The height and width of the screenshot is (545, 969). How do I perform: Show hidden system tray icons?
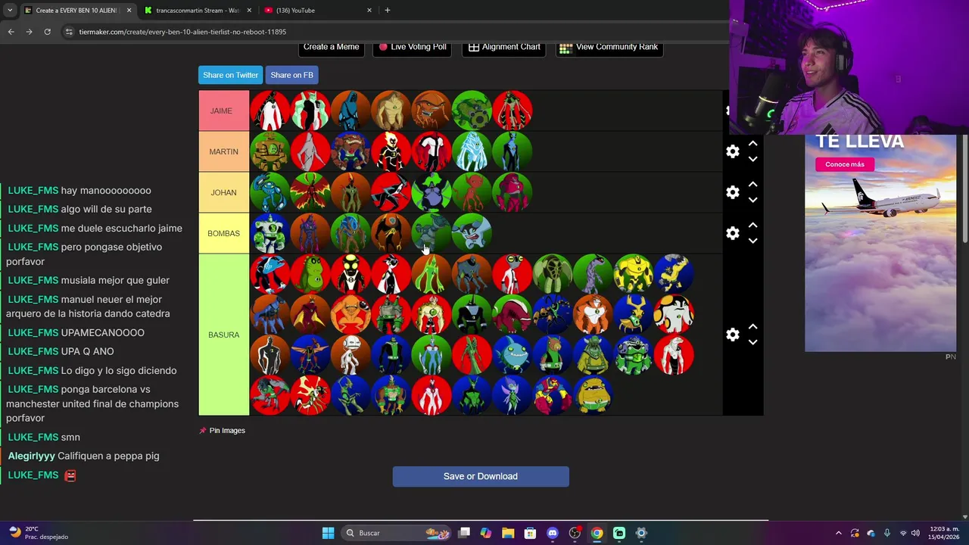(838, 533)
